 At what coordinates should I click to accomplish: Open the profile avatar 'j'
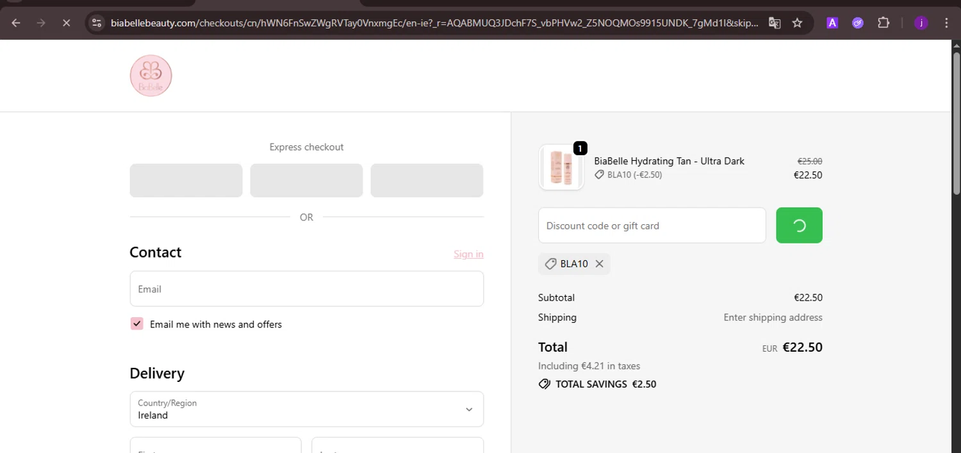tap(921, 23)
